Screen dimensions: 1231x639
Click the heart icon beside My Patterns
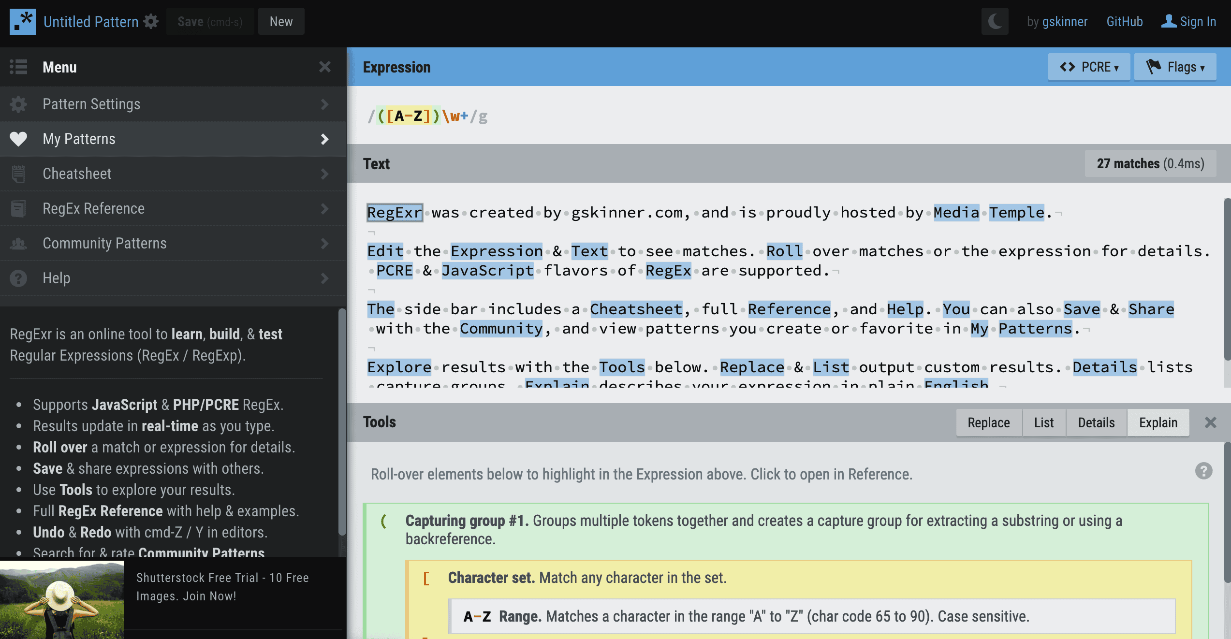(18, 139)
